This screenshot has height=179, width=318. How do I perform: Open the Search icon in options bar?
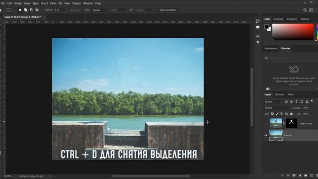(305, 10)
